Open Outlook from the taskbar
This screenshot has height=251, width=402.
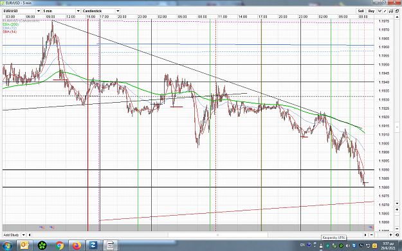click(x=24, y=246)
